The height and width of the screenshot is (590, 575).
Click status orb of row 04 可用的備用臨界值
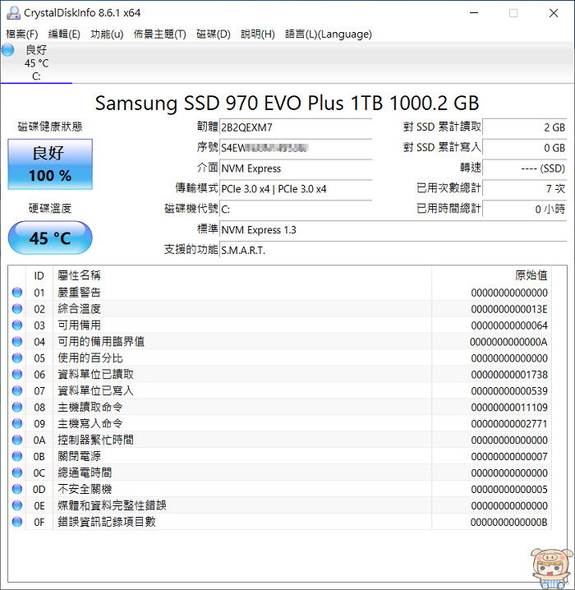coord(17,341)
